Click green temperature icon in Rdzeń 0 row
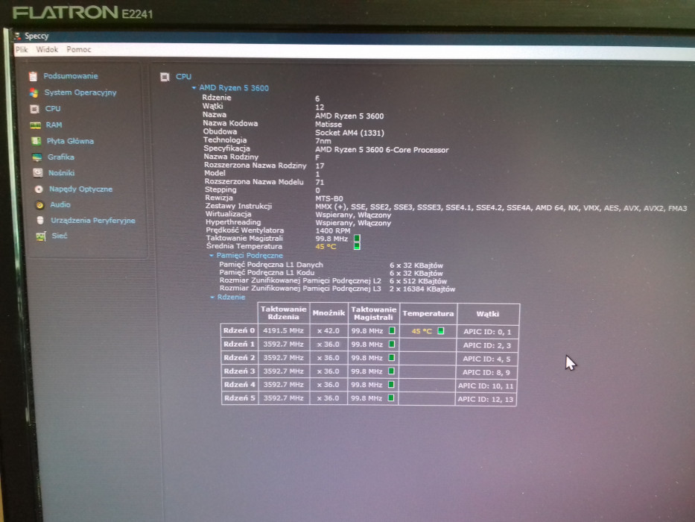Viewport: 695px width, 522px height. 440,330
